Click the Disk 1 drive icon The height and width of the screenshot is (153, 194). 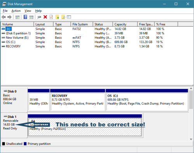point(5,116)
